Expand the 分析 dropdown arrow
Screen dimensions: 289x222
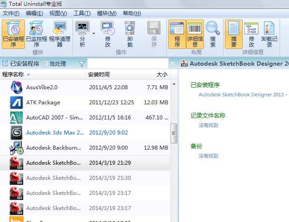pyautogui.click(x=94, y=33)
